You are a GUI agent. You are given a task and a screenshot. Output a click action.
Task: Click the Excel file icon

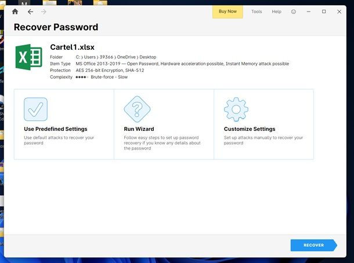tap(28, 57)
